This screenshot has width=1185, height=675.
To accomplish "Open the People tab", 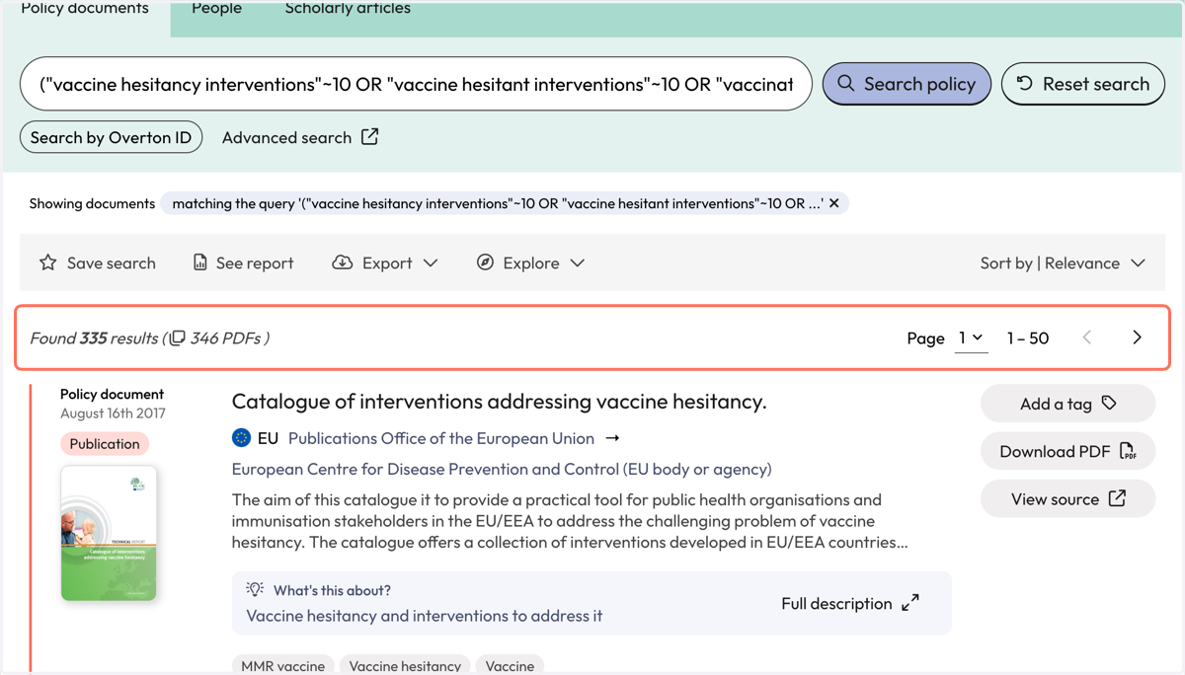I will point(216,9).
